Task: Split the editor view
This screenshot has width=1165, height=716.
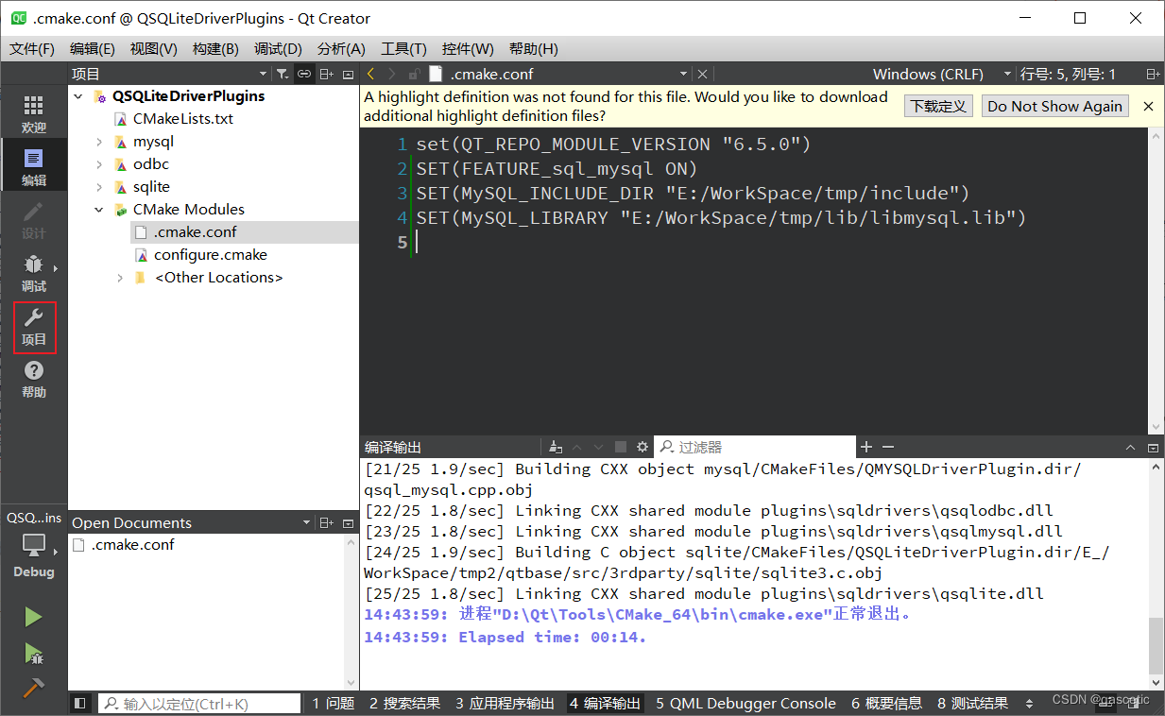Action: point(1153,74)
